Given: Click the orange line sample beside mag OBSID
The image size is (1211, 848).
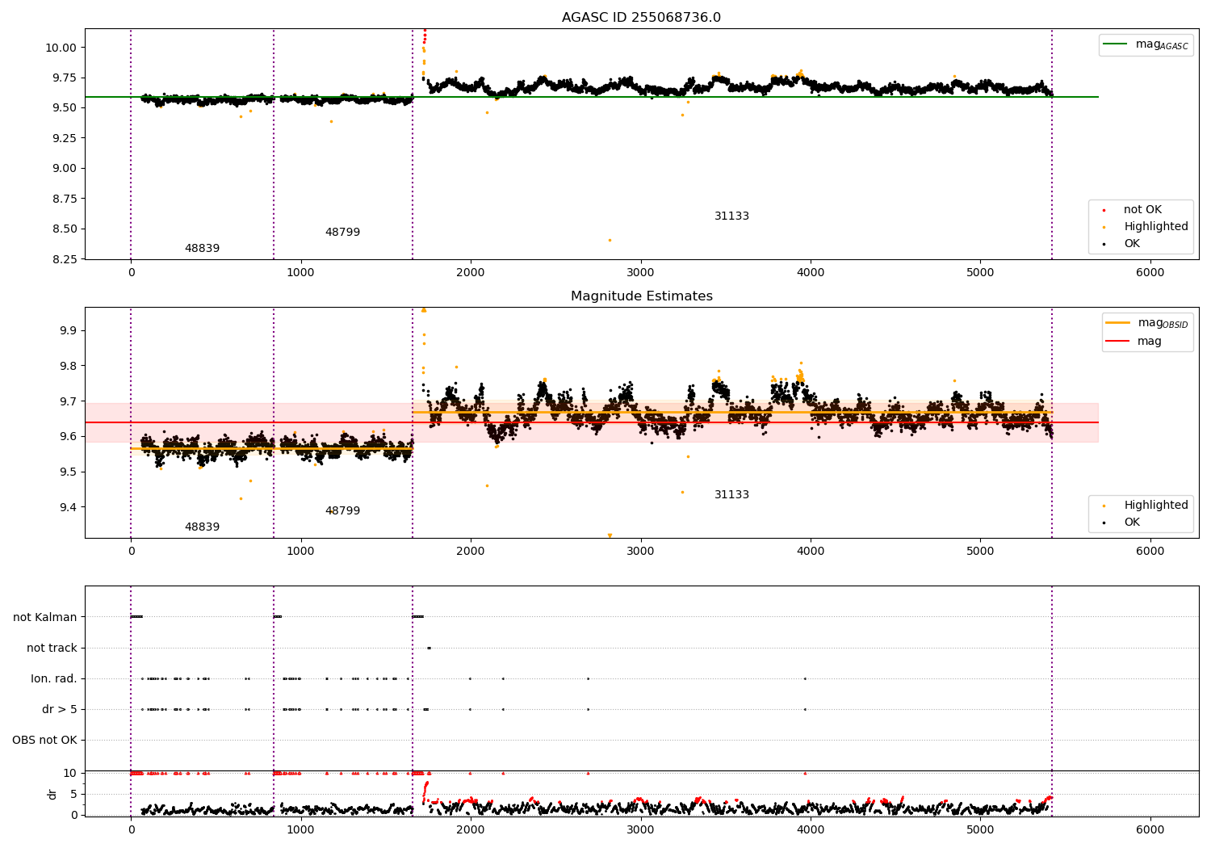Looking at the screenshot, I should point(1117,323).
